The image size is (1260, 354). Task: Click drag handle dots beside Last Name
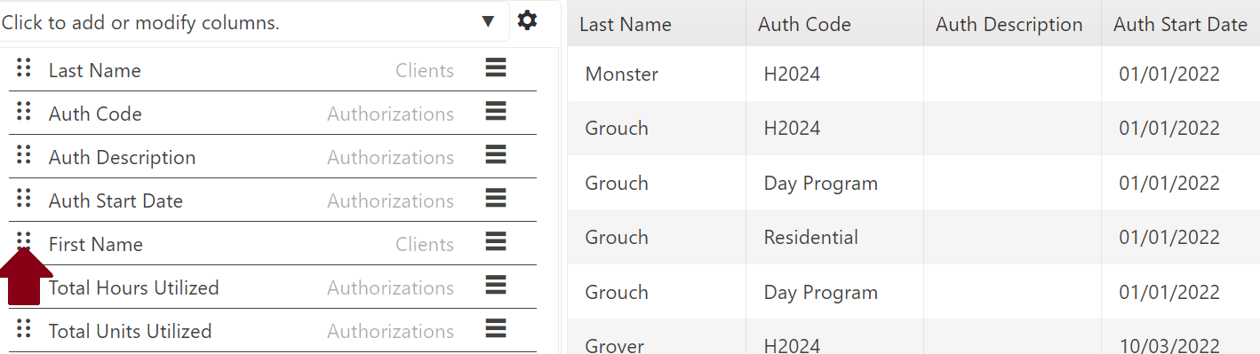click(24, 67)
